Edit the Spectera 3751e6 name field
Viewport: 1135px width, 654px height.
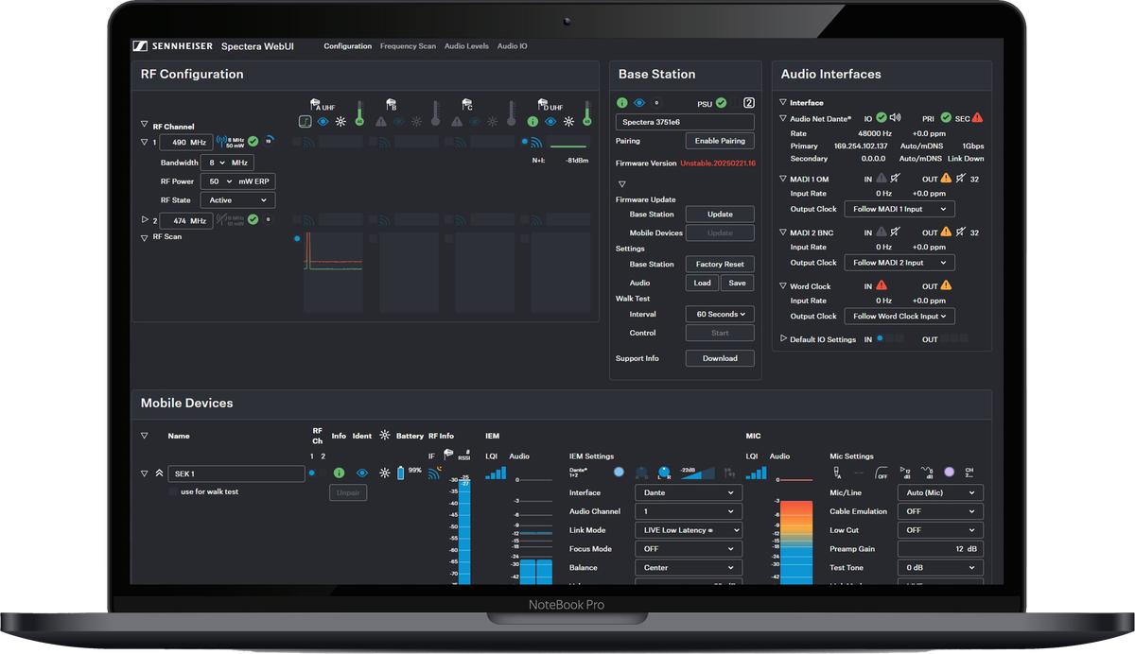point(685,122)
